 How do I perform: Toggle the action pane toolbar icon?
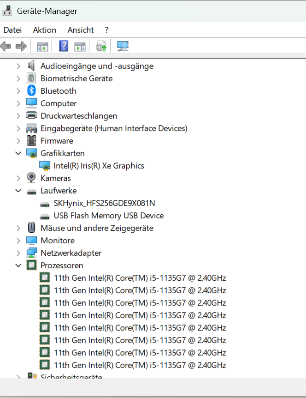coord(80,47)
